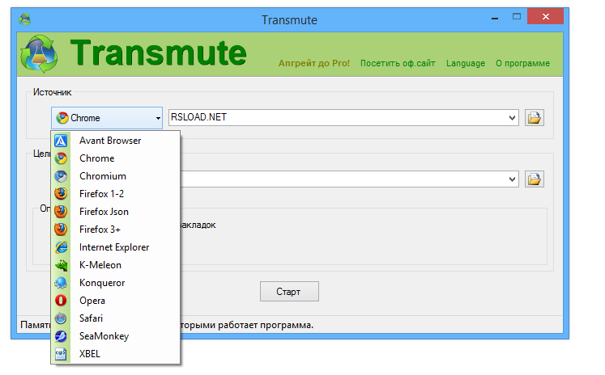Select K-Meleon from list

point(115,265)
